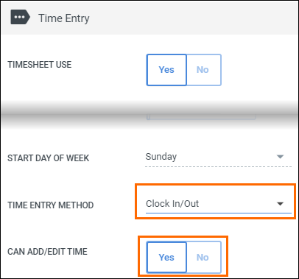Set Timesheet Use to No

click(204, 70)
